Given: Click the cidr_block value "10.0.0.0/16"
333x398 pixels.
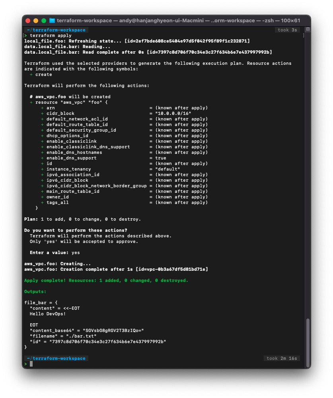Looking at the screenshot, I should (173, 113).
